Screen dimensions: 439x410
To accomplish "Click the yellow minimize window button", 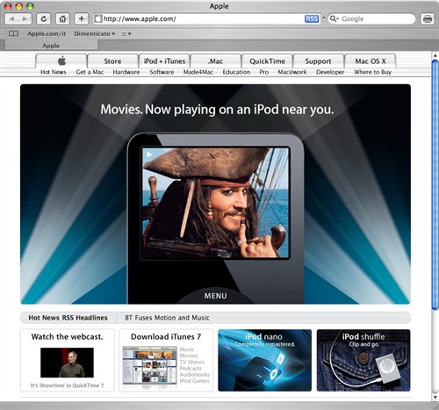I will [19, 6].
